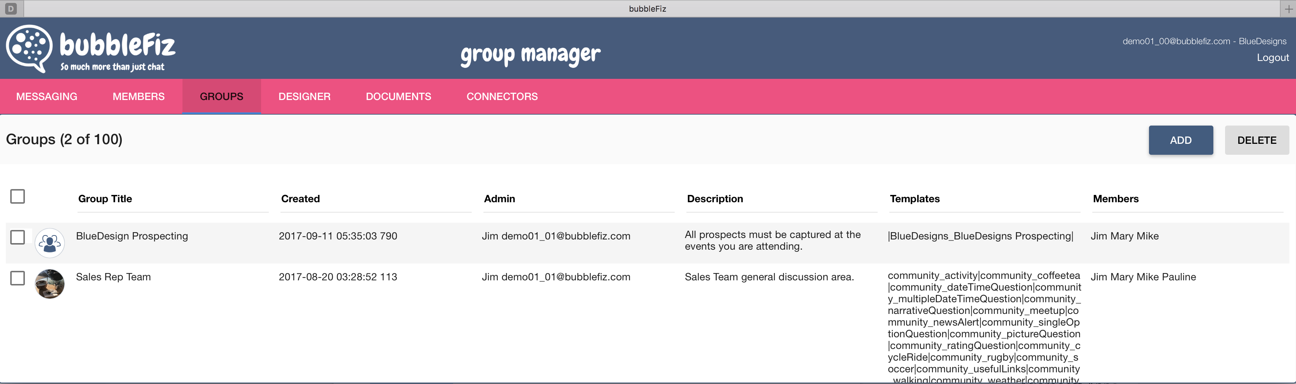Screen dimensions: 1296x384
Task: Click the DELETE group button
Action: point(1257,140)
